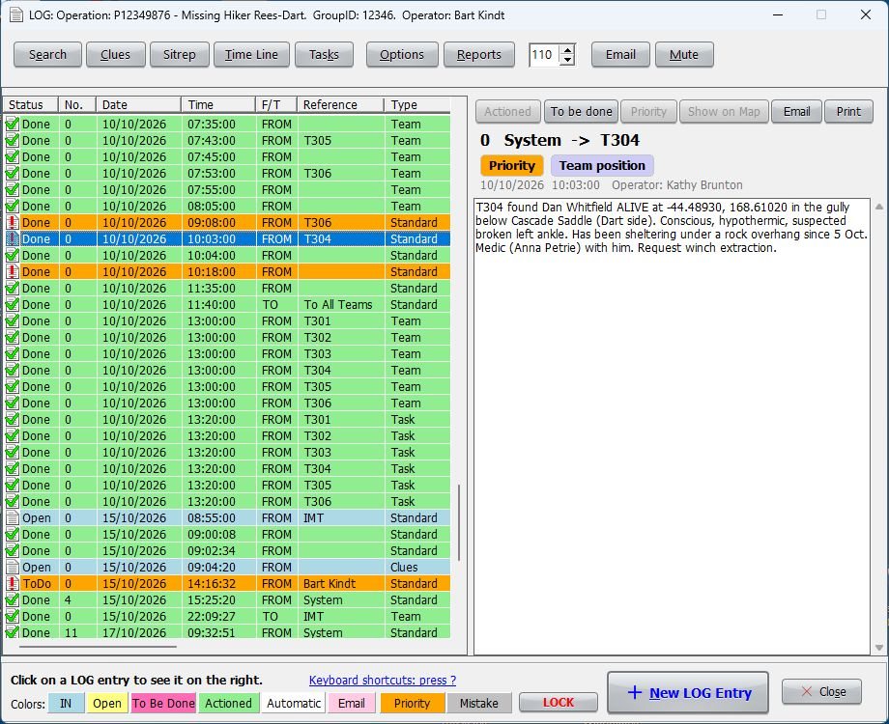Open the Options button

[402, 55]
